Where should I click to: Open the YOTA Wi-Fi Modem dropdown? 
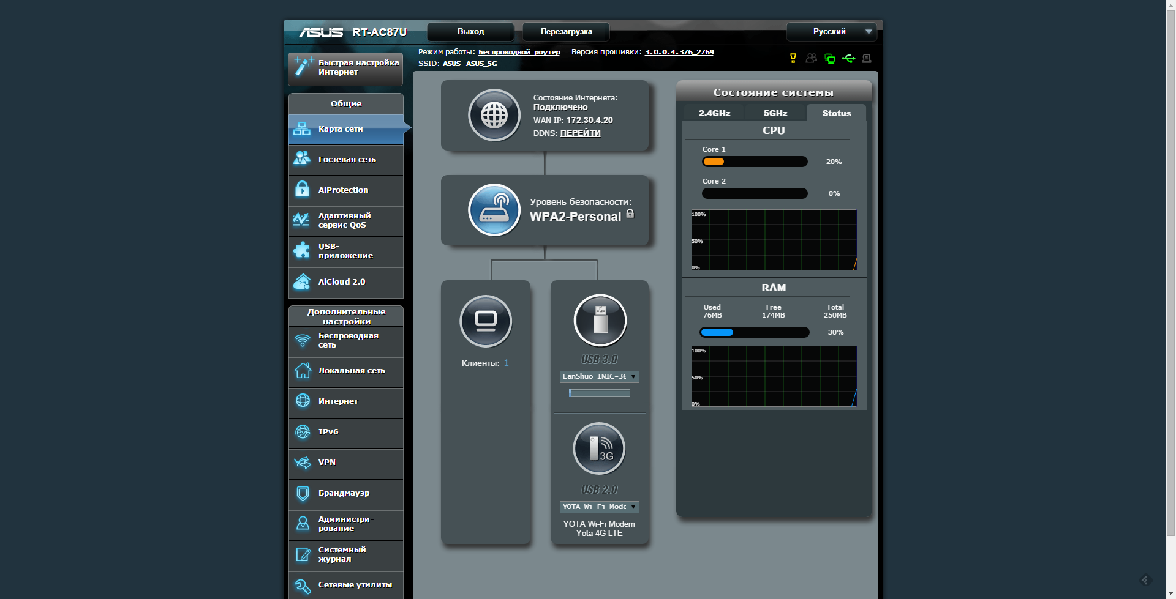point(600,507)
